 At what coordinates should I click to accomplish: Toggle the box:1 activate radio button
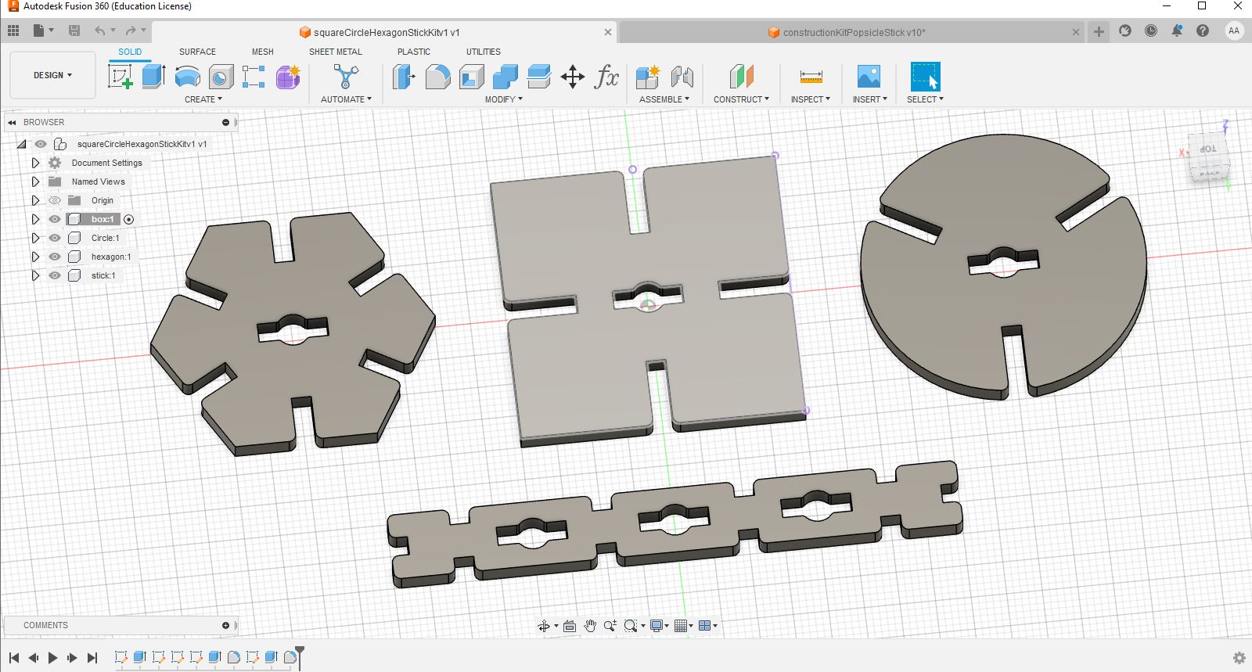(129, 219)
